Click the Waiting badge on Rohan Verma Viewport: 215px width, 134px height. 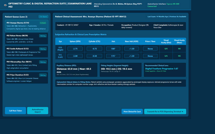click(43, 36)
